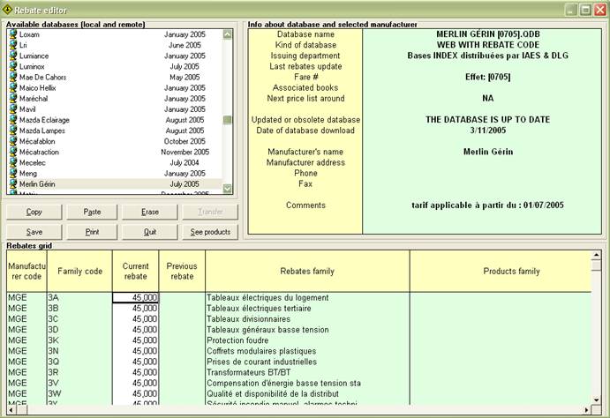The width and height of the screenshot is (610, 418).
Task: Click the Rebate editor title bar icon
Action: click(x=7, y=9)
